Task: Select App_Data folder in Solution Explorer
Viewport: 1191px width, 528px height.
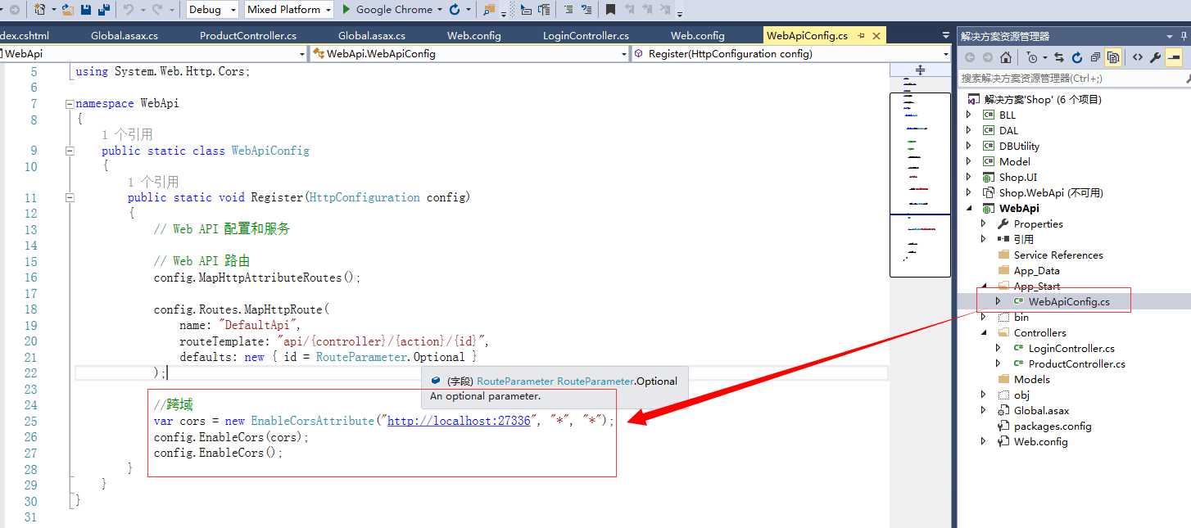Action: tap(1036, 270)
